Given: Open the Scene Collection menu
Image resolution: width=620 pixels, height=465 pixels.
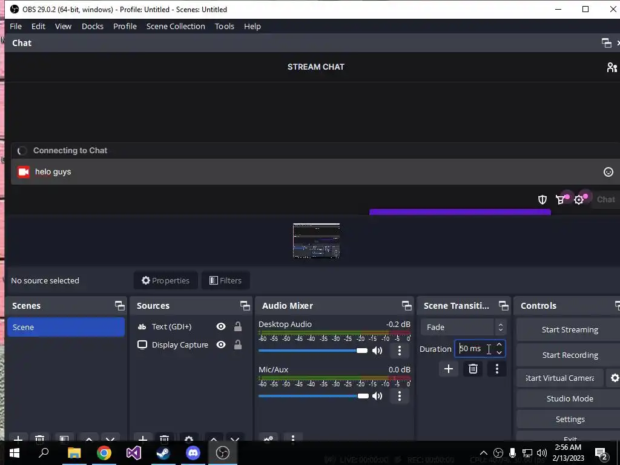Looking at the screenshot, I should click(176, 27).
